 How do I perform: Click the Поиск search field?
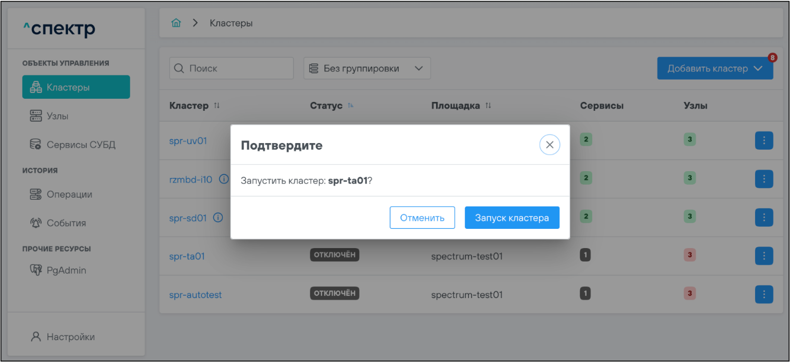click(x=232, y=69)
